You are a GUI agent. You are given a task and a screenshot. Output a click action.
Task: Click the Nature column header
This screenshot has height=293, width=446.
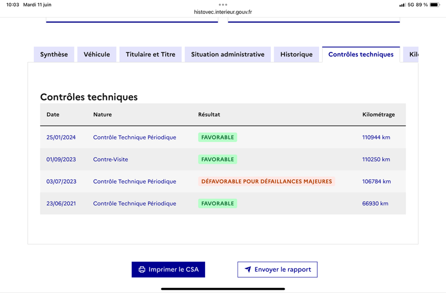tap(103, 114)
